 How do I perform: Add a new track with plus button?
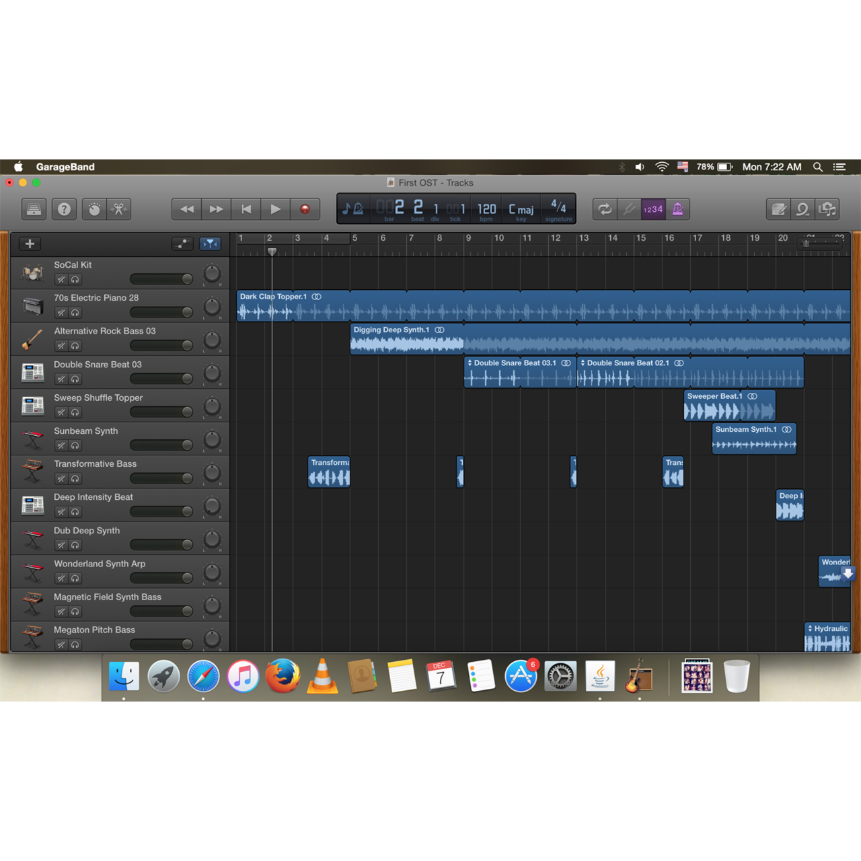[30, 244]
